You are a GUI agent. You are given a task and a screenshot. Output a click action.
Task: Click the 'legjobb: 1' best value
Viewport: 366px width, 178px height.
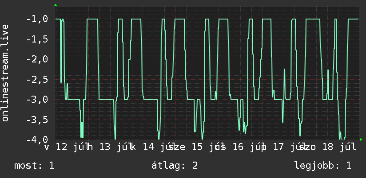tap(323, 166)
